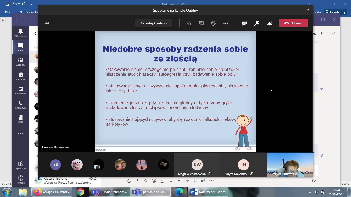Click the Zażądaj kontroli button

153,23
